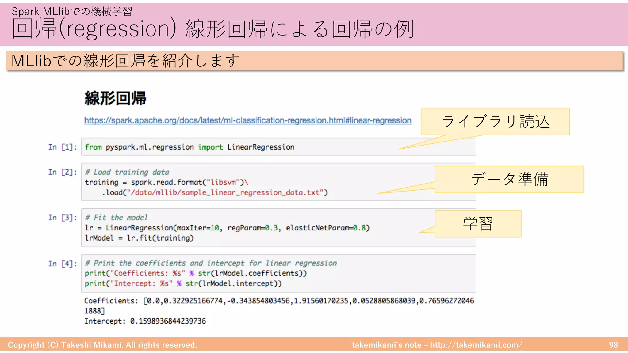Click the Spark MLlibでの機械学習 subtitle
This screenshot has height=353, width=628.
(x=72, y=11)
